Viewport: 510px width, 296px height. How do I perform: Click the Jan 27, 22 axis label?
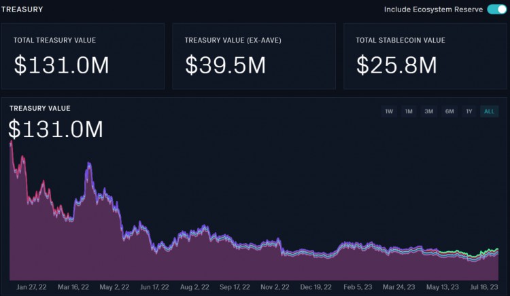(x=32, y=287)
